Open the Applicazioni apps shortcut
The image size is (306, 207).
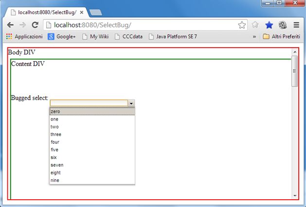tap(24, 36)
